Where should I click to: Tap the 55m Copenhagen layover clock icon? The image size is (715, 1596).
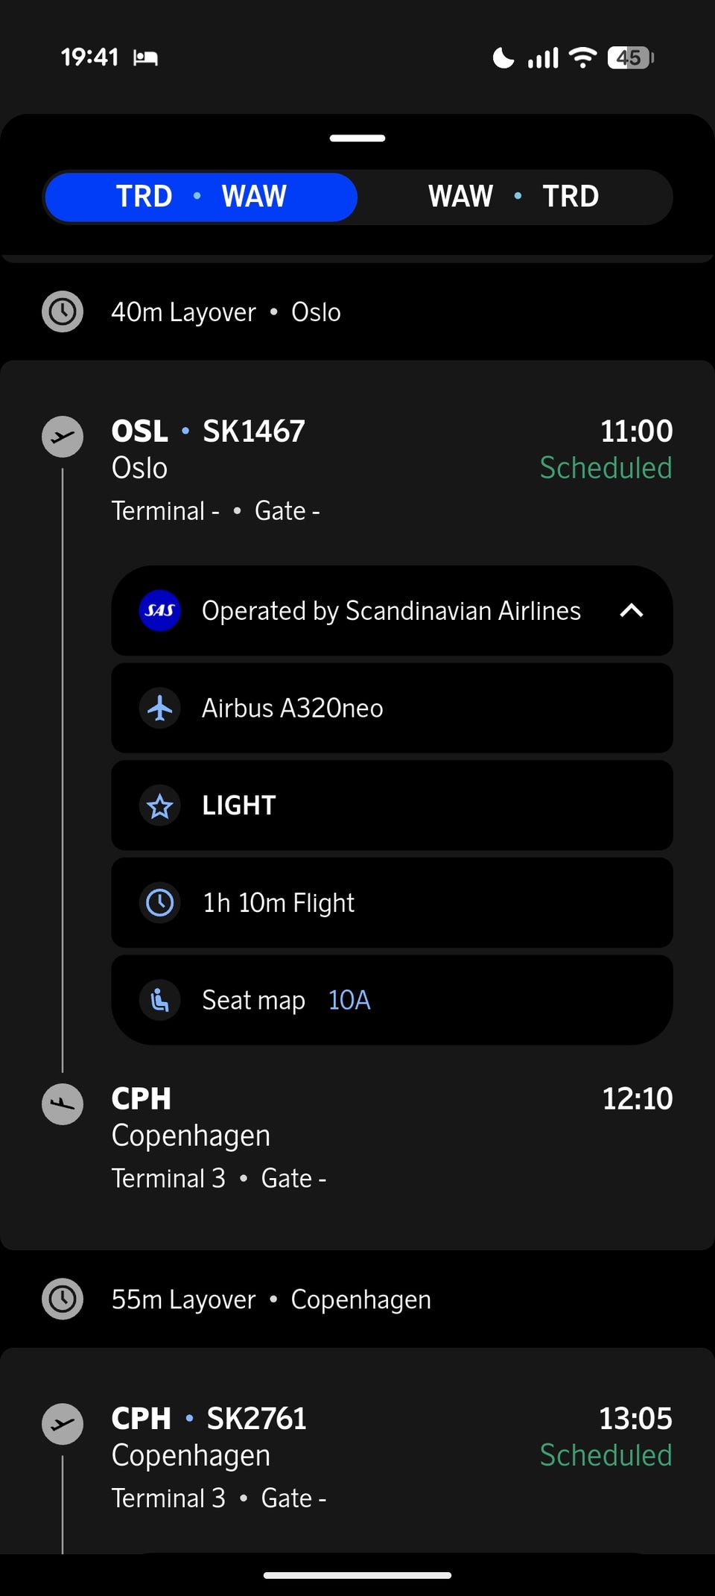(63, 1299)
